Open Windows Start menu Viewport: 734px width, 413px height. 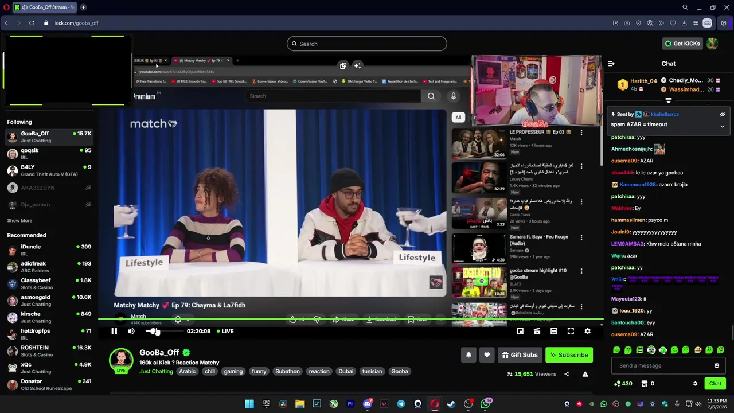tap(249, 404)
